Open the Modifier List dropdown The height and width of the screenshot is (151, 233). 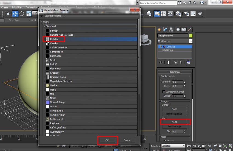coord(191,41)
